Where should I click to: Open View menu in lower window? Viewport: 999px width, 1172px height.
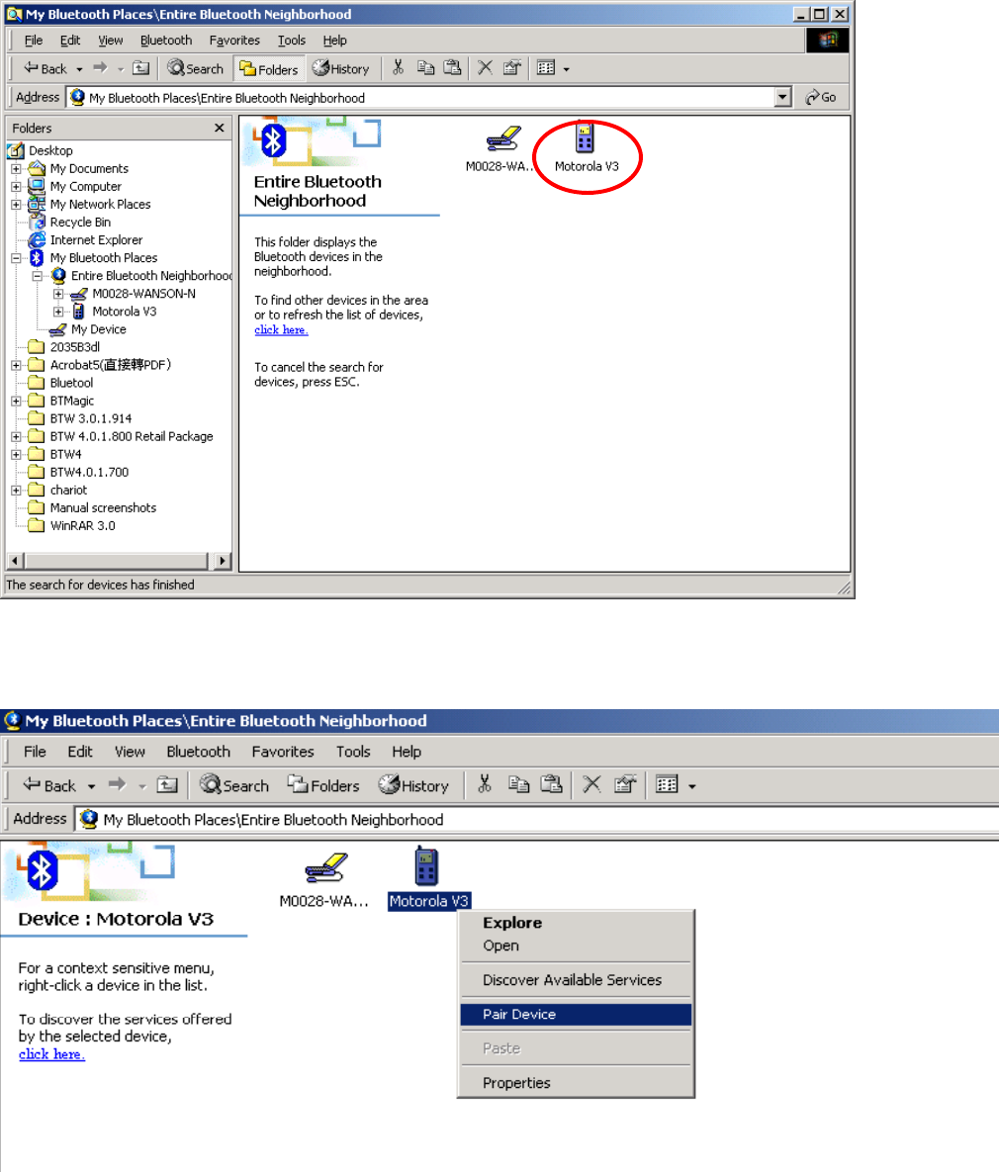pos(130,752)
